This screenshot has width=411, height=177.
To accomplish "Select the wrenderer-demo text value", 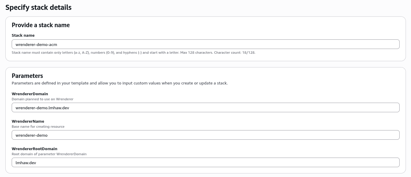I will pos(31,135).
